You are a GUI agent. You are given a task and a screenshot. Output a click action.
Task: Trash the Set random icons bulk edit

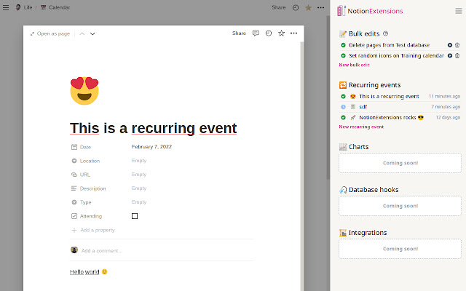point(457,55)
